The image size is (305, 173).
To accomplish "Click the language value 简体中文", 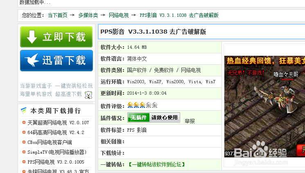I will tap(137, 59).
